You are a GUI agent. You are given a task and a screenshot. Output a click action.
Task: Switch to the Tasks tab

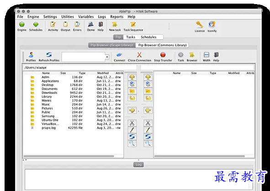(131, 37)
